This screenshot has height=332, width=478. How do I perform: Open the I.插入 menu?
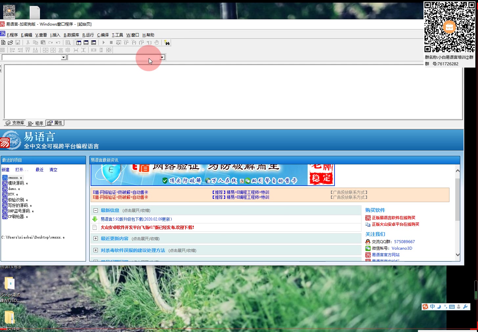tap(55, 35)
